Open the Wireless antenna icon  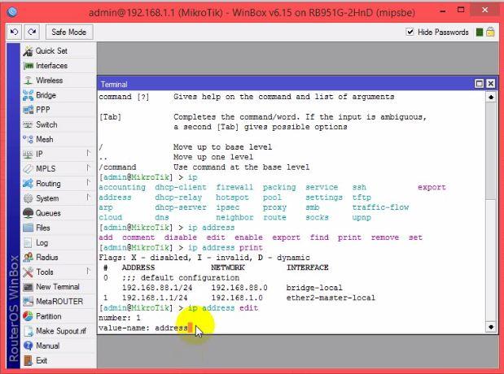point(28,80)
